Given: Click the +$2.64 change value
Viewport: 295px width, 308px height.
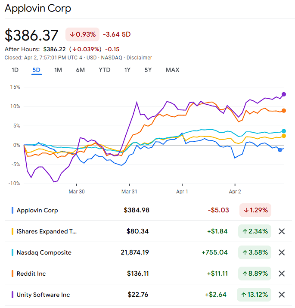Looking at the screenshot, I should click(216, 295).
